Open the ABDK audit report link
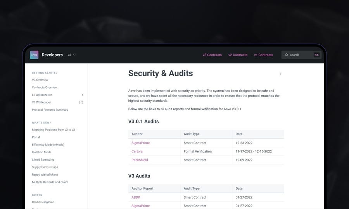Image resolution: width=349 pixels, height=209 pixels. 136,197
